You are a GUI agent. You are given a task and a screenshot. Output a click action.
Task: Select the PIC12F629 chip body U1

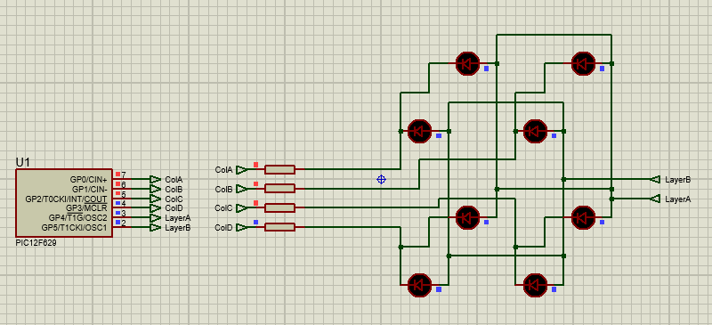(x=64, y=203)
